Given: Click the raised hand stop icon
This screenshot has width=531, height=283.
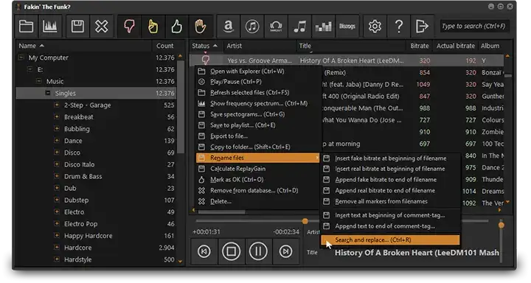Looking at the screenshot, I should [200, 26].
